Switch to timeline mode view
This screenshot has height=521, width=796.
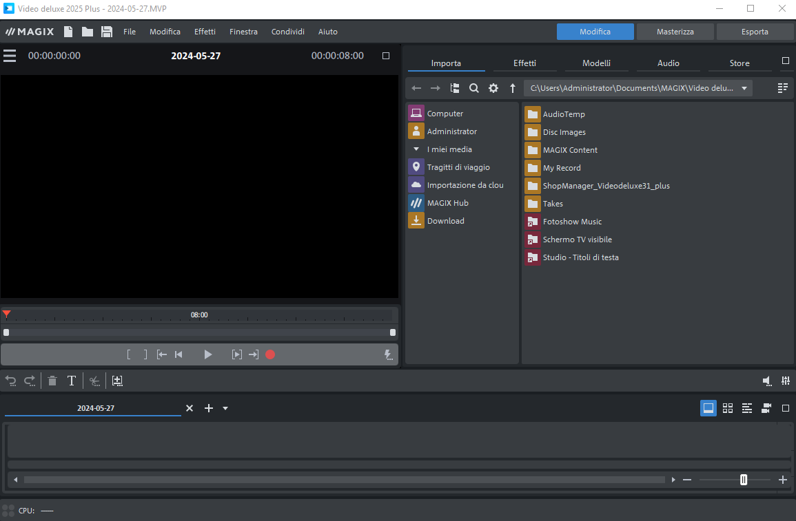pyautogui.click(x=747, y=408)
